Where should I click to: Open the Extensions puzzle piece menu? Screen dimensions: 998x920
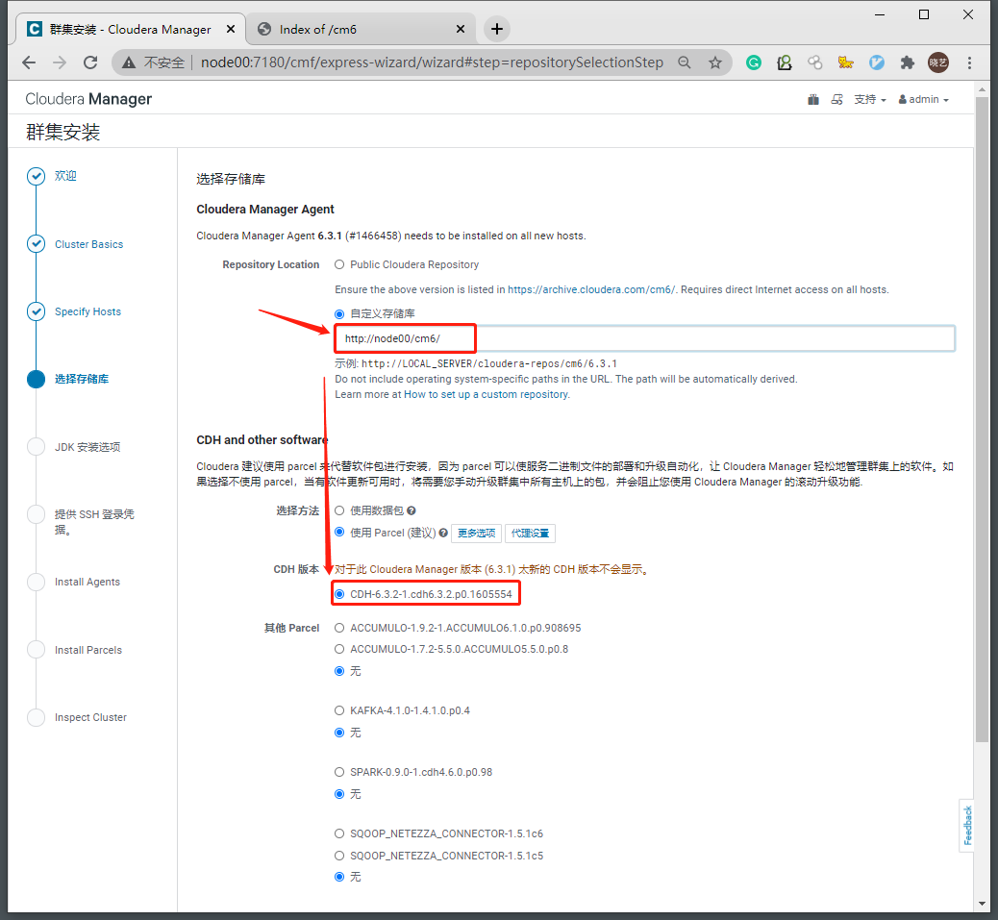(907, 62)
